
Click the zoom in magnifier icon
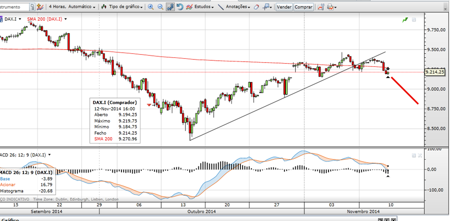point(151,7)
